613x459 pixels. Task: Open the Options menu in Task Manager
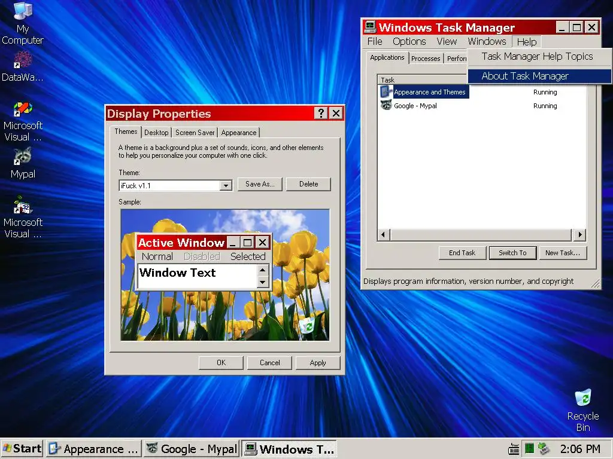point(409,41)
